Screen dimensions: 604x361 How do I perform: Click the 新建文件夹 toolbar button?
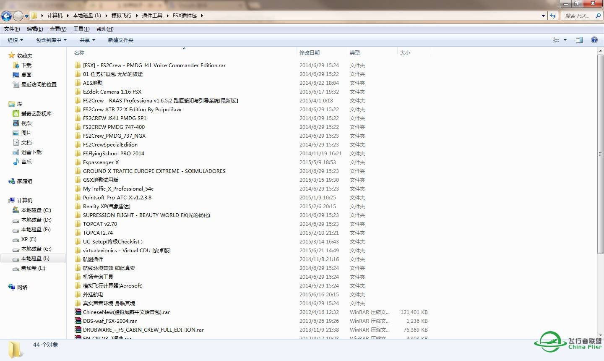(x=121, y=40)
